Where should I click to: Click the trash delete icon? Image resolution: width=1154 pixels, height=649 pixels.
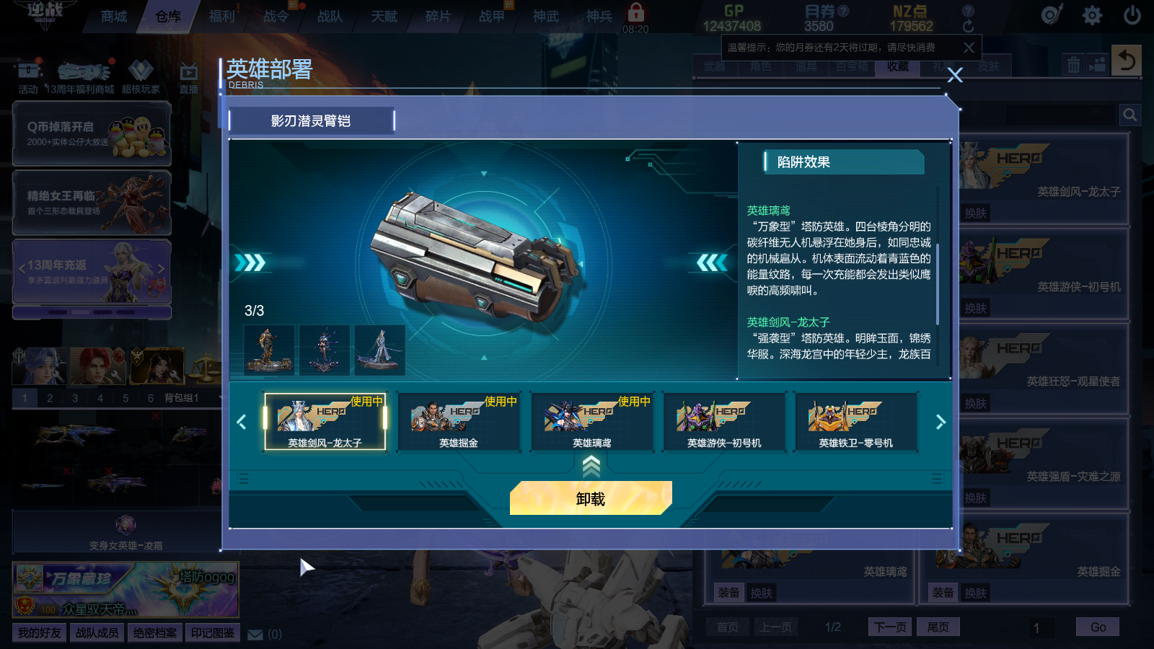[1073, 65]
